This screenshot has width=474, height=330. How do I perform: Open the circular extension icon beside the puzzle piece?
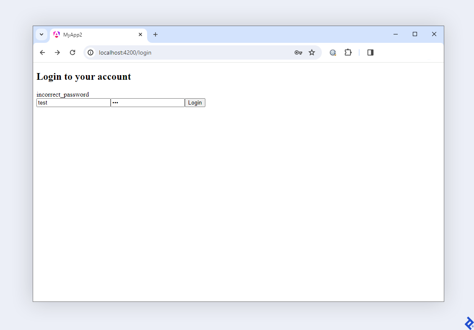click(x=333, y=52)
